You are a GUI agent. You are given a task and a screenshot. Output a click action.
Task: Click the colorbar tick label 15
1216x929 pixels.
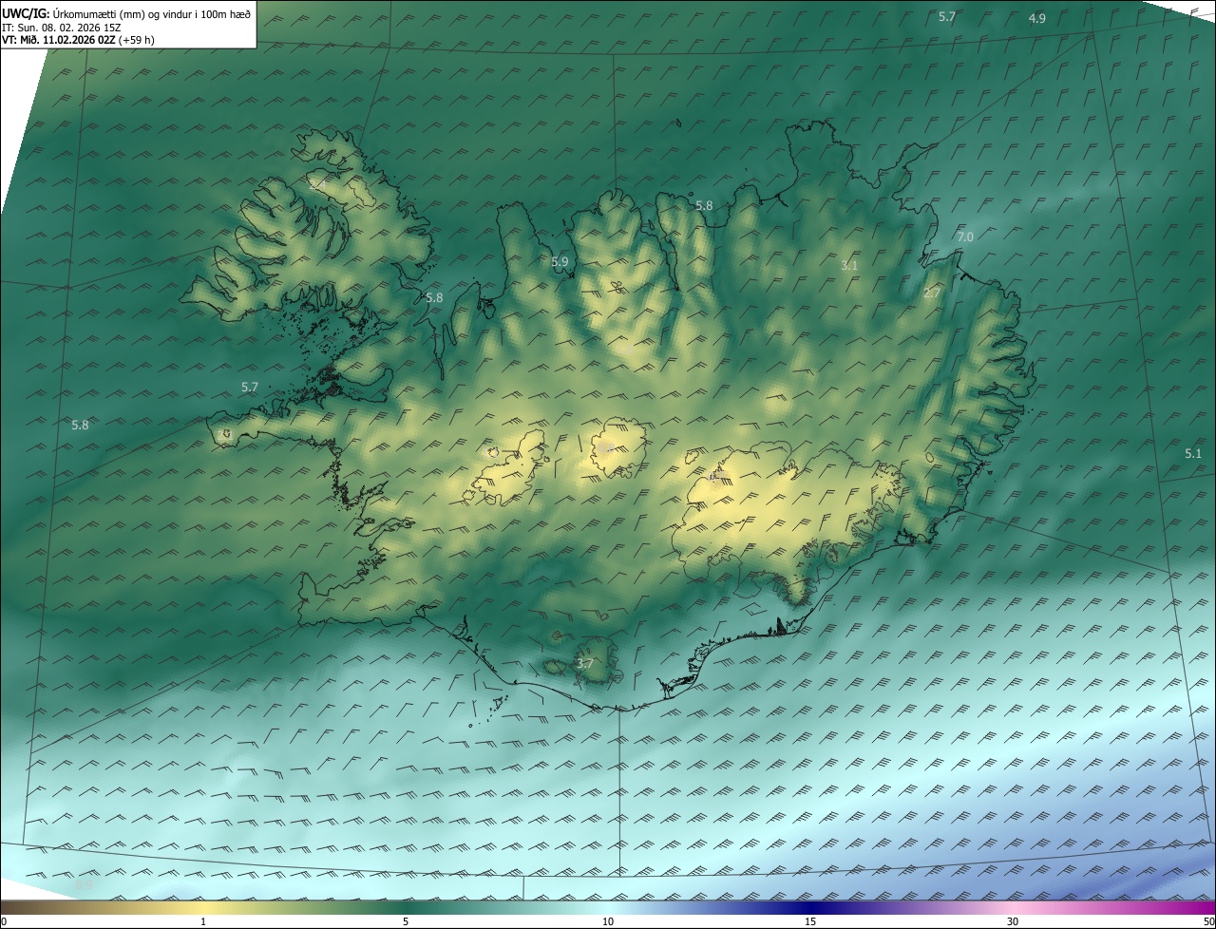coord(810,921)
